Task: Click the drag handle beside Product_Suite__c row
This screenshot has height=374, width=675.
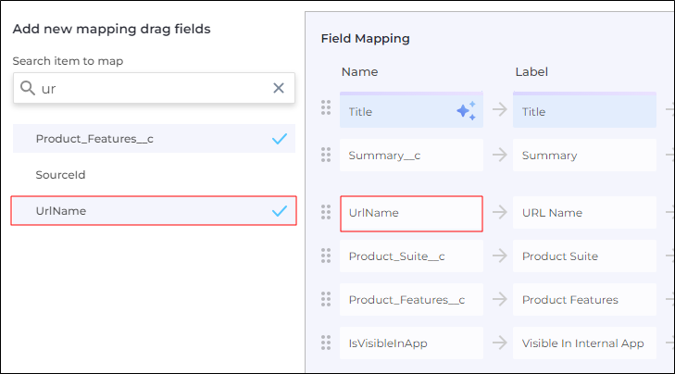Action: click(326, 256)
